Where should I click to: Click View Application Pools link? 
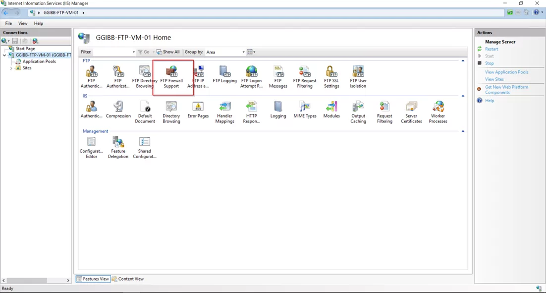(507, 72)
